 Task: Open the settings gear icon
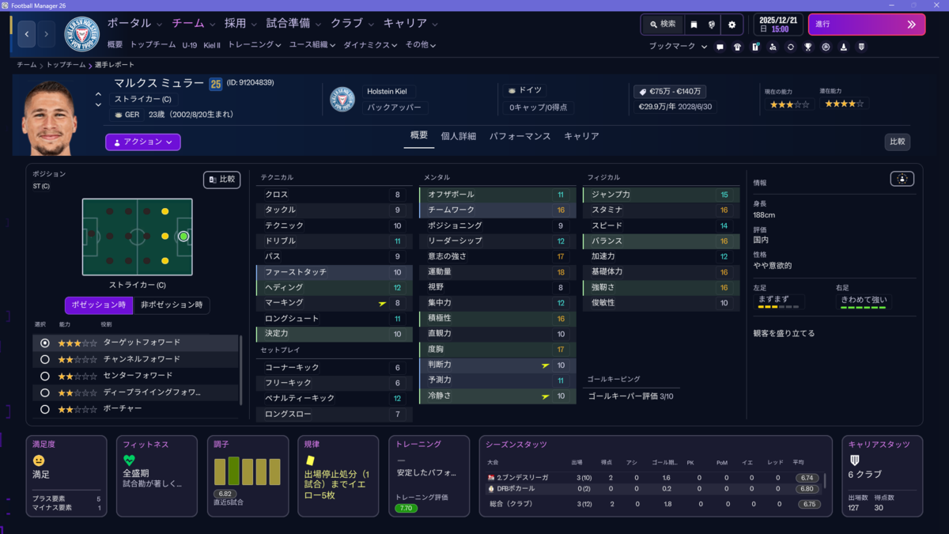coord(732,25)
